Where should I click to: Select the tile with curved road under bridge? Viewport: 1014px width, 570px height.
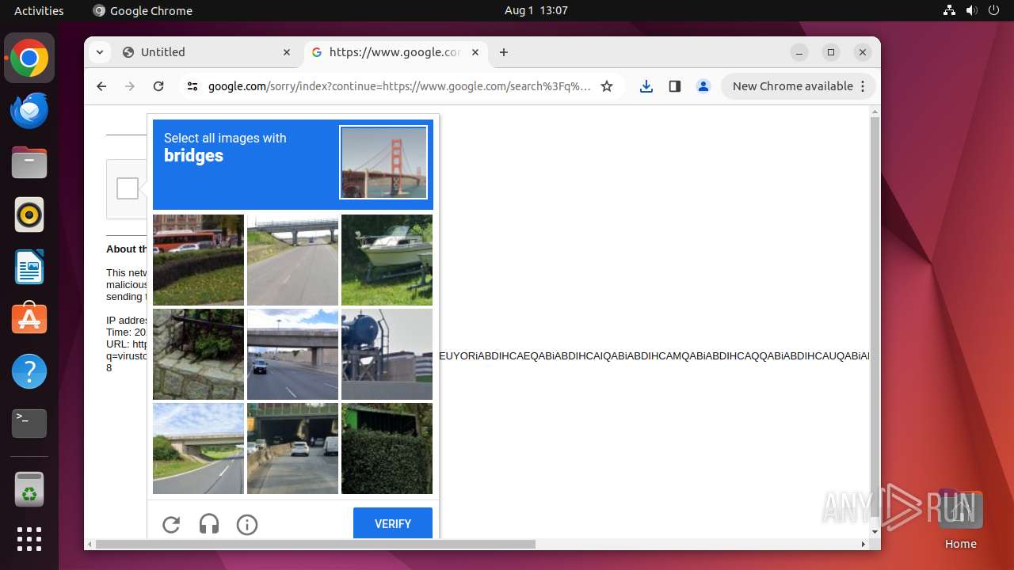coord(198,448)
